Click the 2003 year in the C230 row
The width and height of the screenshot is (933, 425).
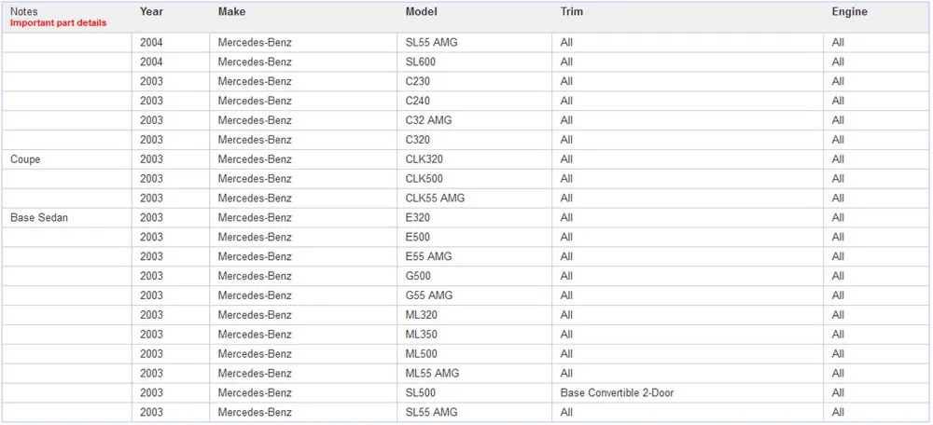[x=152, y=81]
